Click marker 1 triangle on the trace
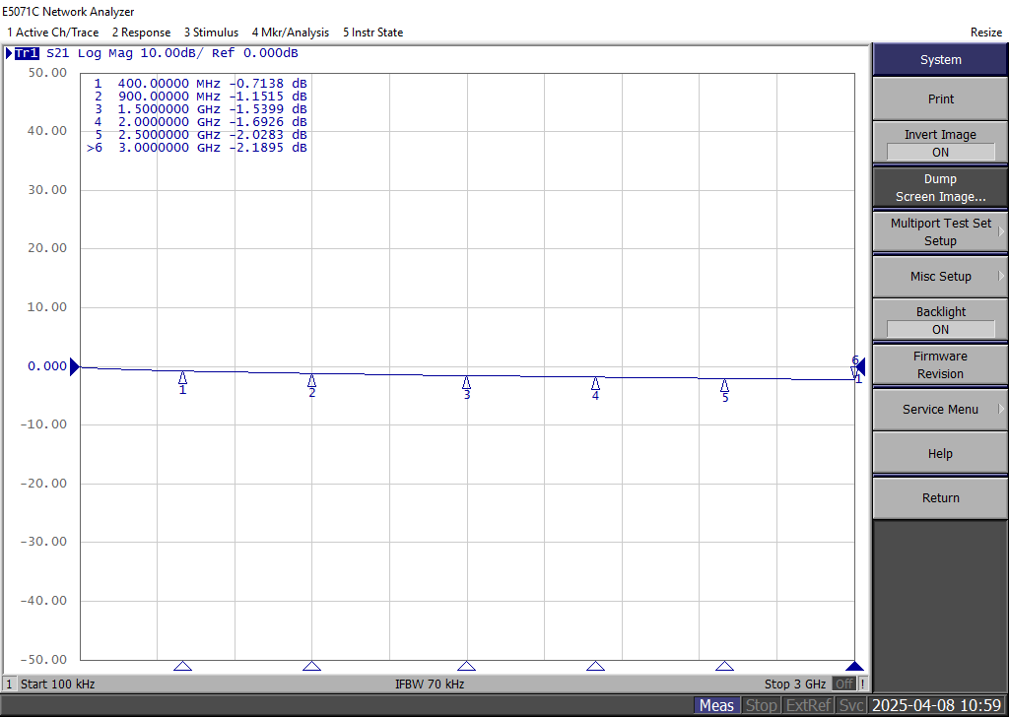Screen dimensions: 1009x717 [182, 378]
